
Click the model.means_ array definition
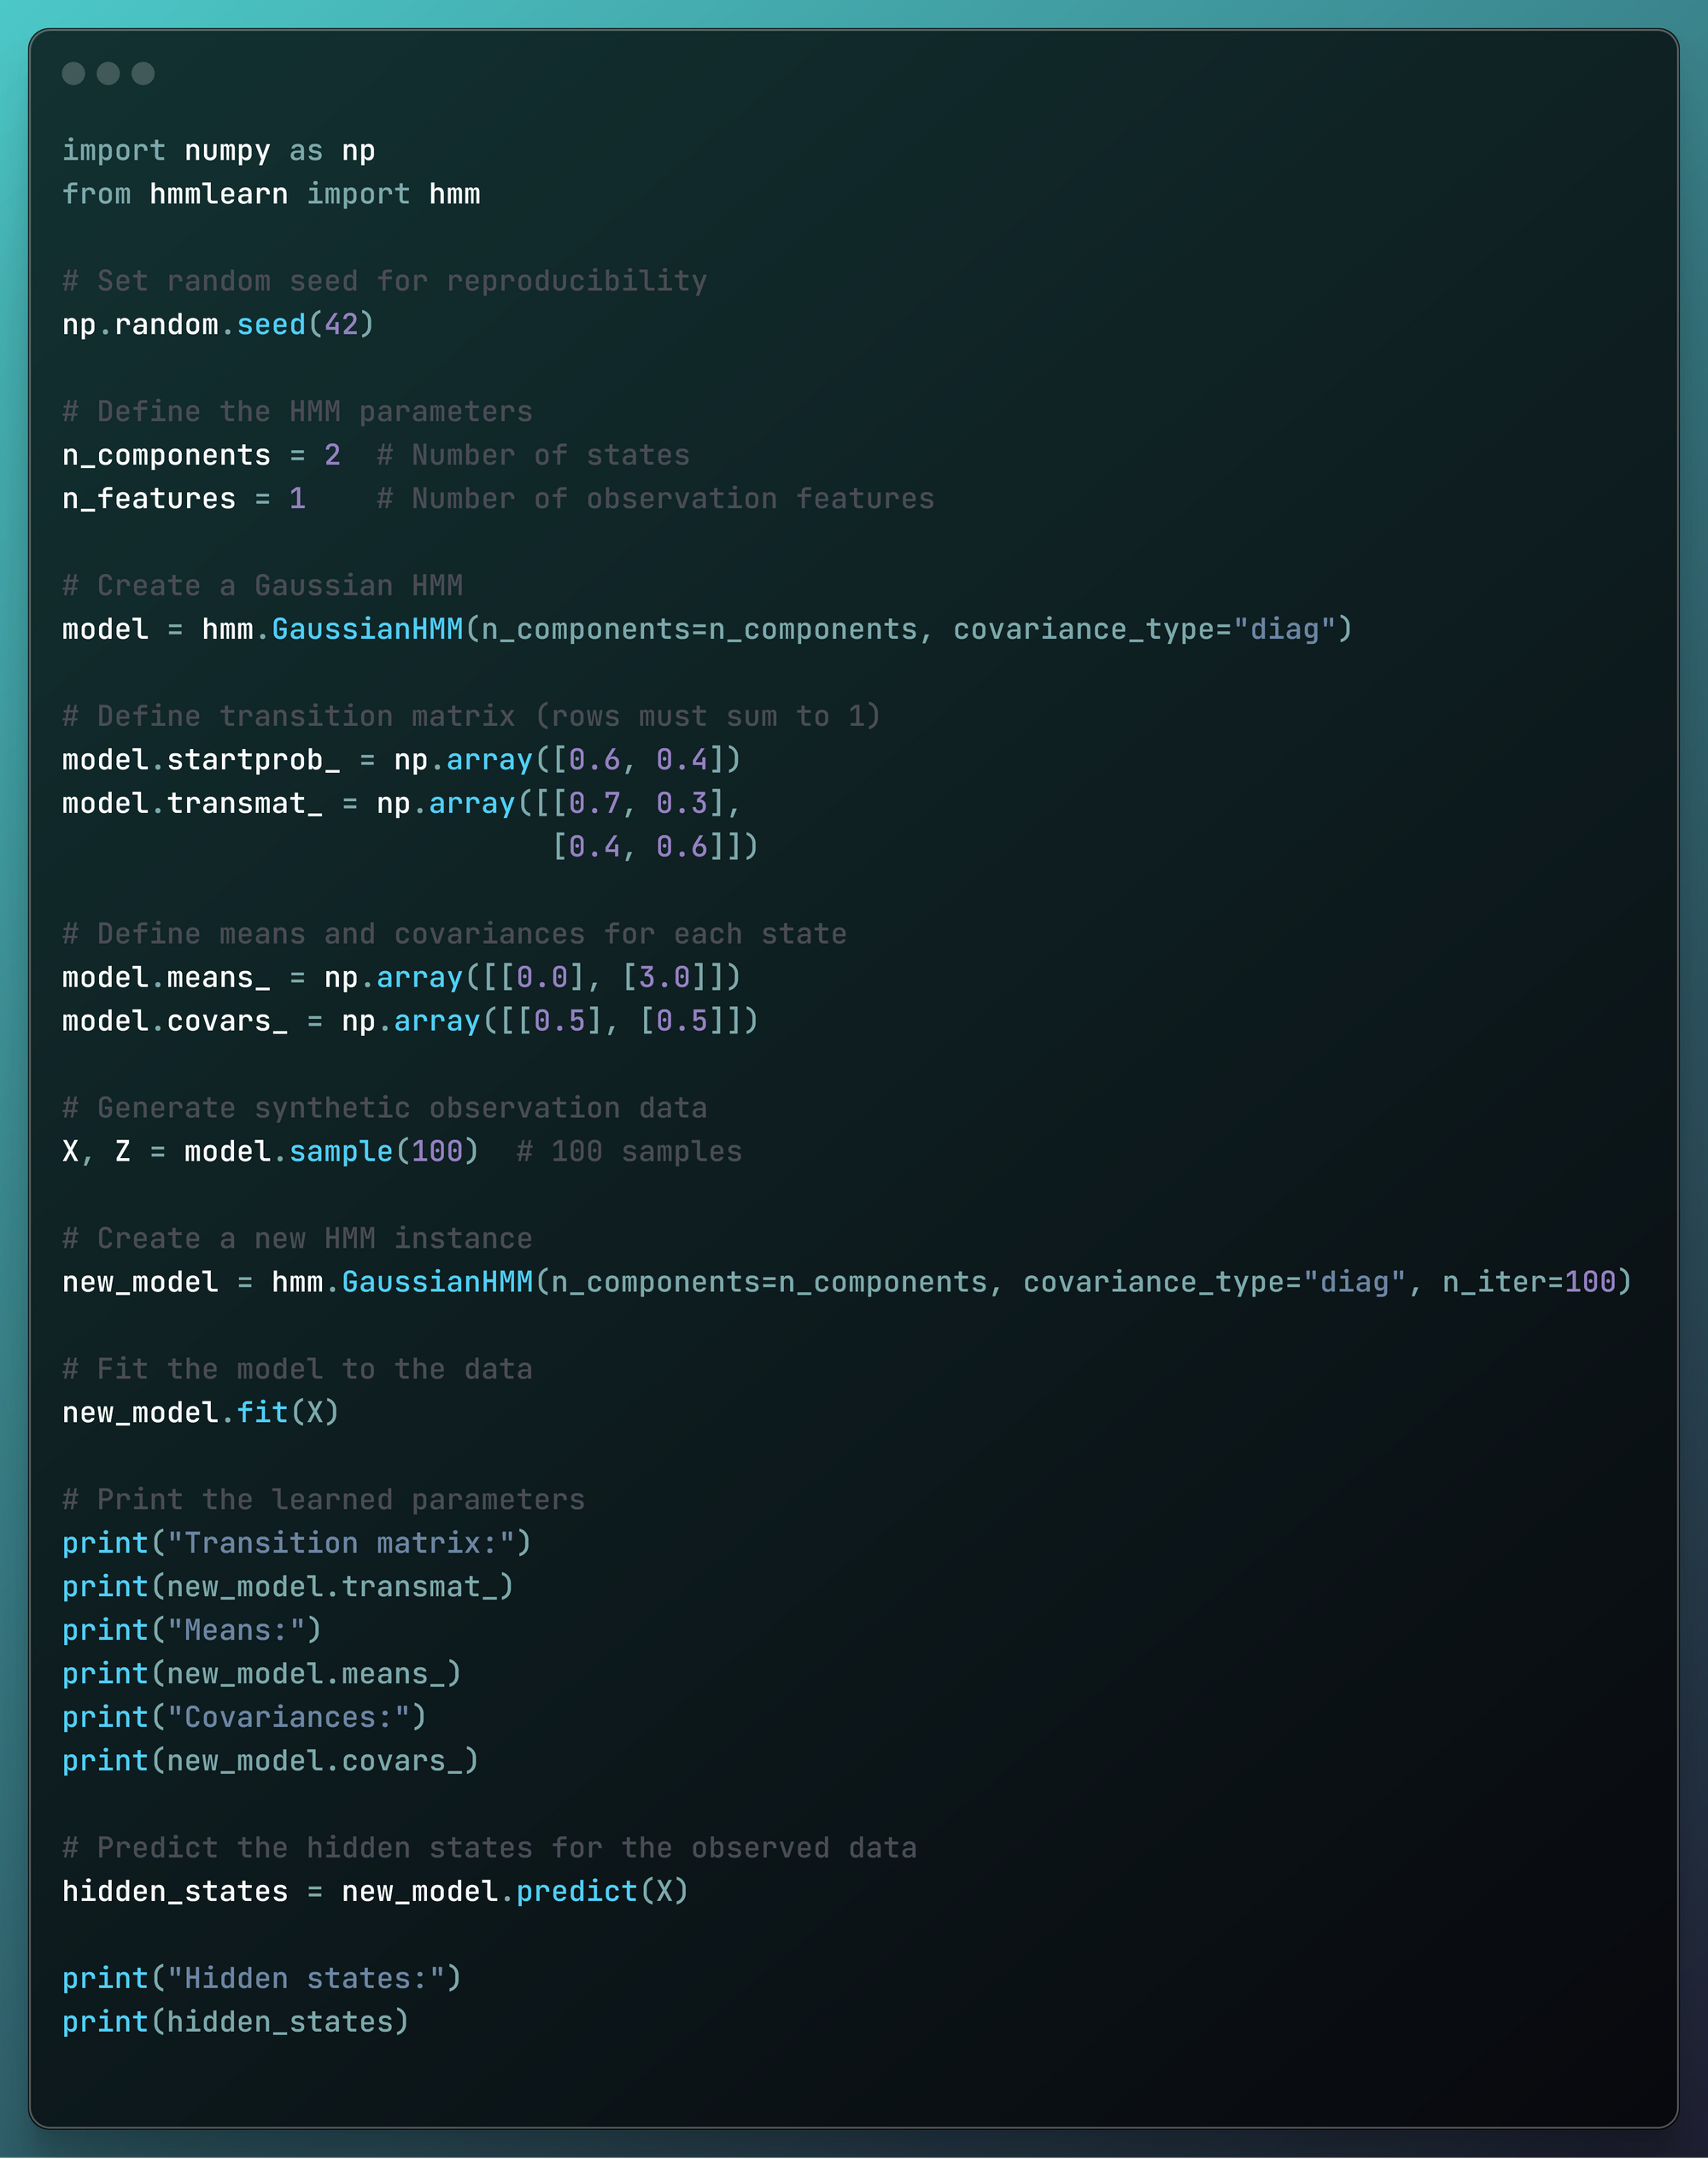(400, 977)
